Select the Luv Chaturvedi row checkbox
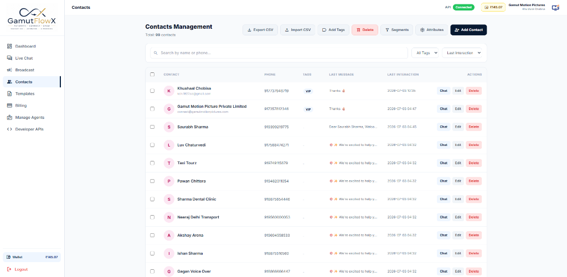 [x=152, y=145]
